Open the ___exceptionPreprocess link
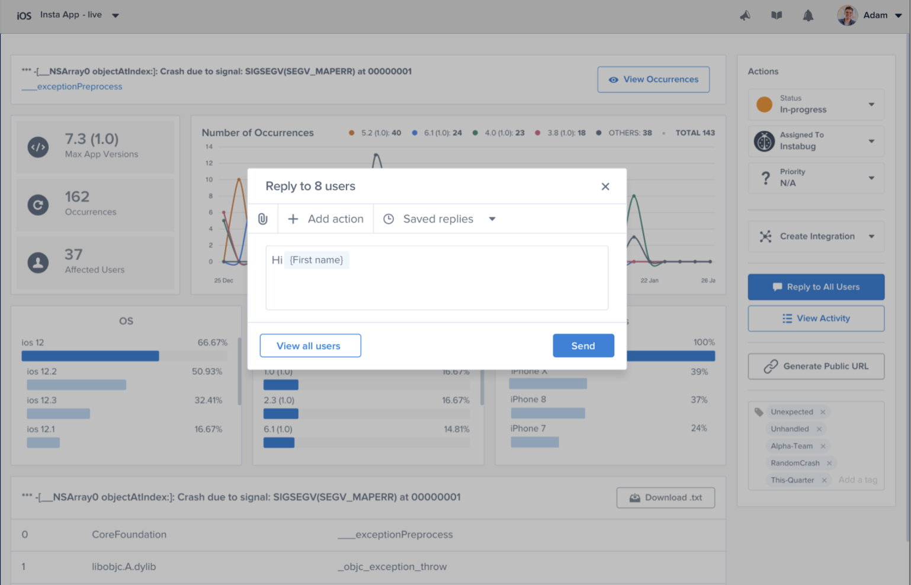This screenshot has height=585, width=911. [x=72, y=86]
